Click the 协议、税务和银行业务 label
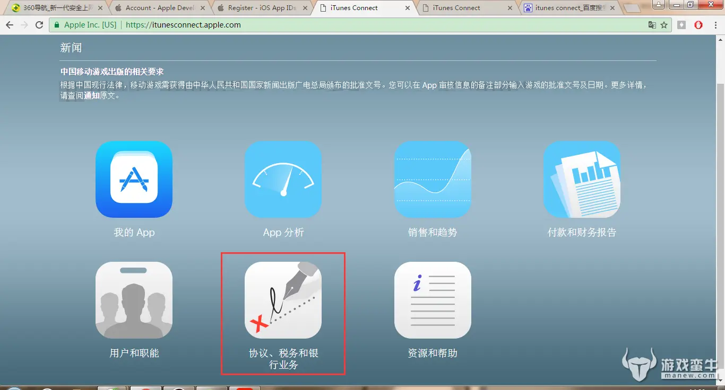 click(283, 359)
